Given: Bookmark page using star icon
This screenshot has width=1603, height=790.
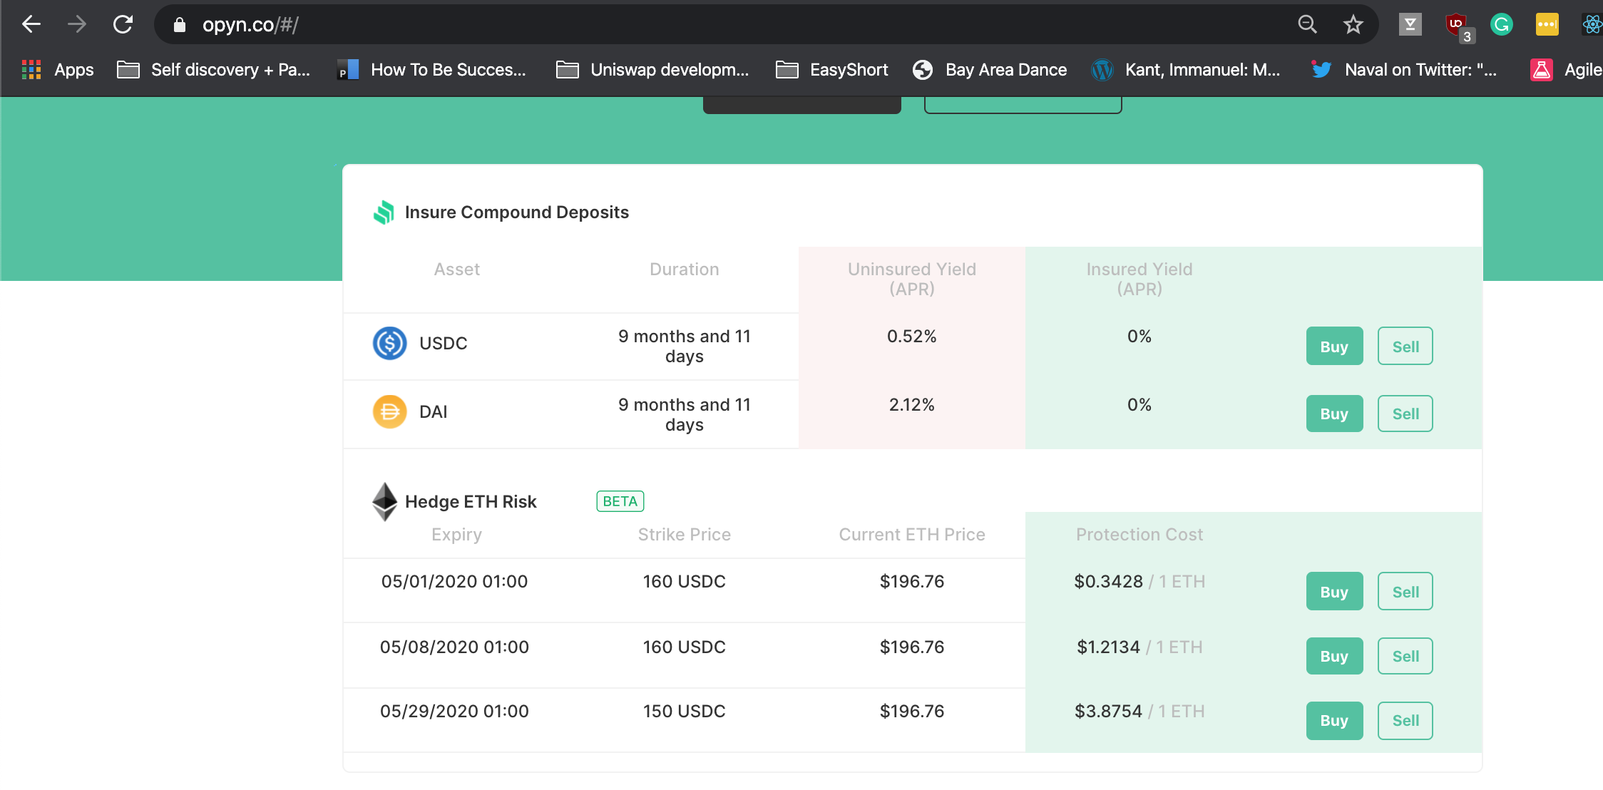Looking at the screenshot, I should click(1353, 25).
